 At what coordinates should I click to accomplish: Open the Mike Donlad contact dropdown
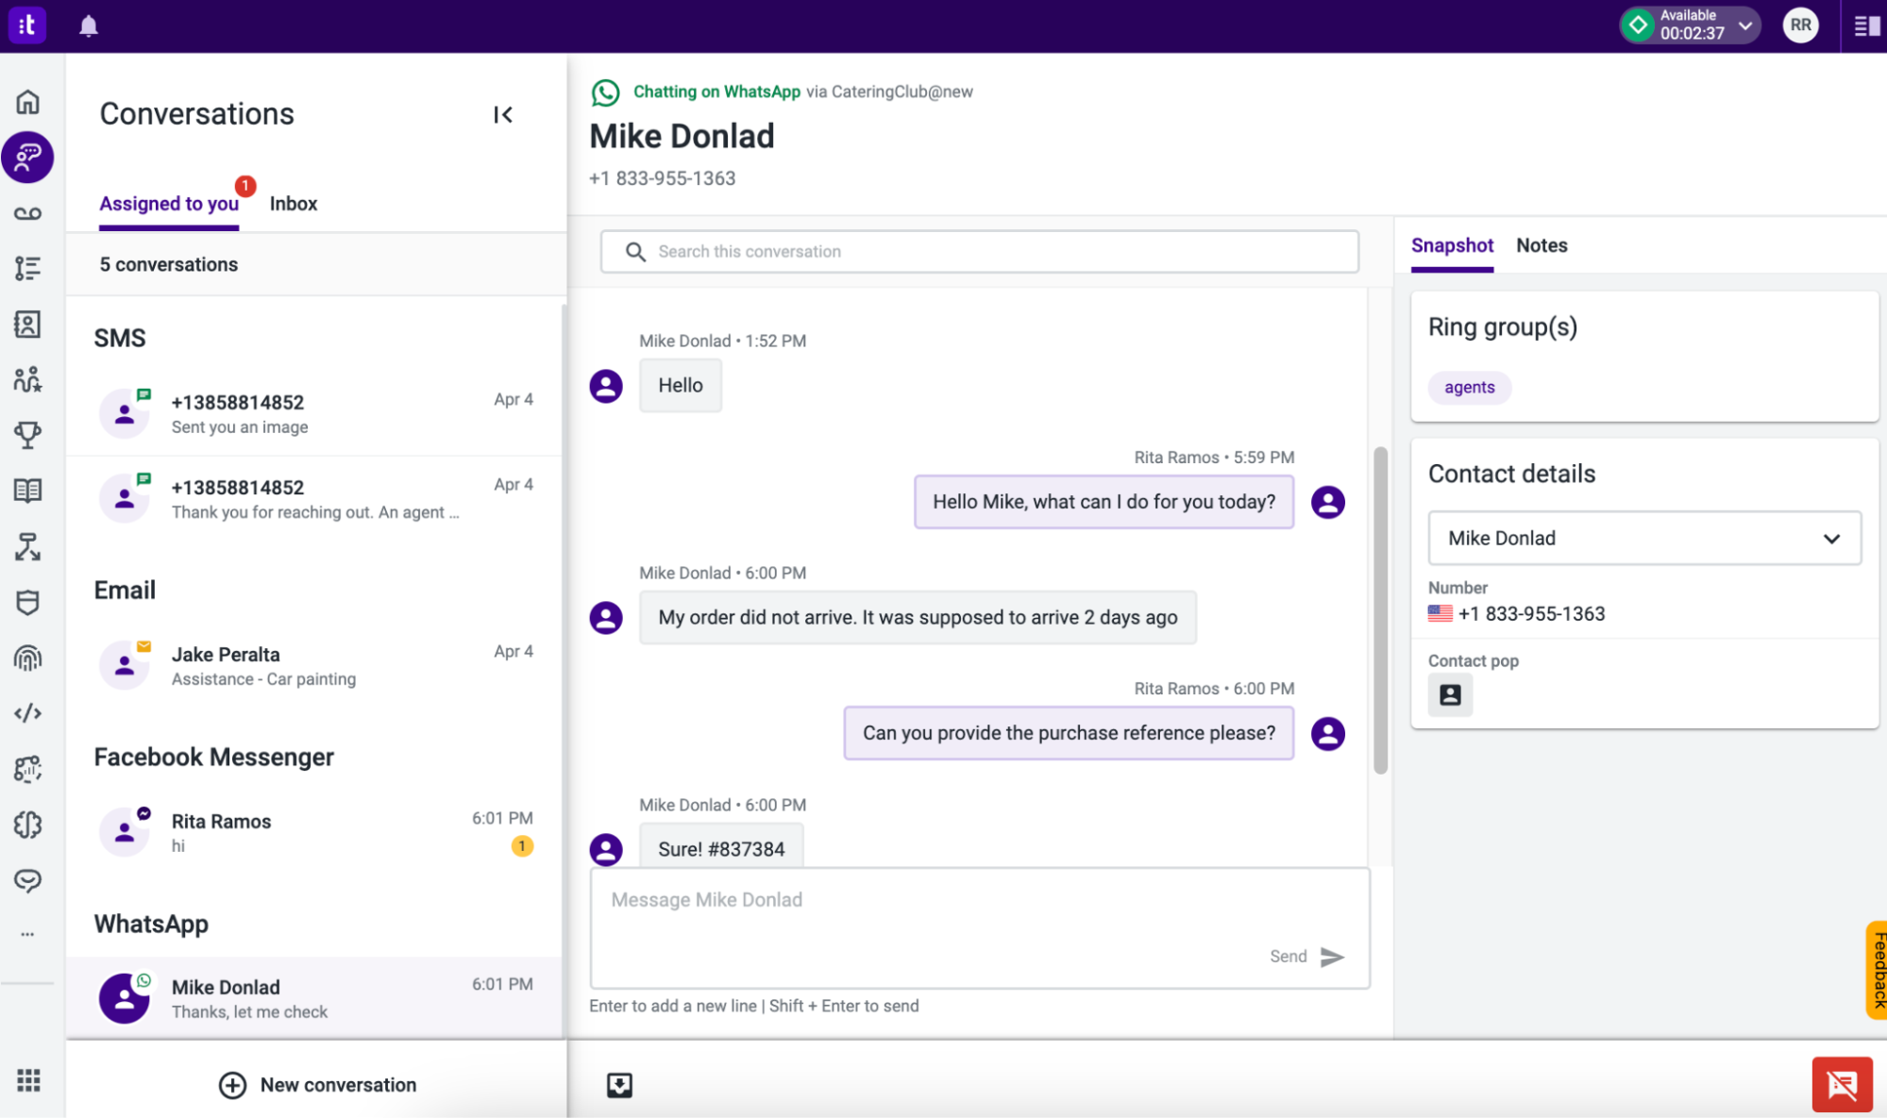pos(1643,538)
